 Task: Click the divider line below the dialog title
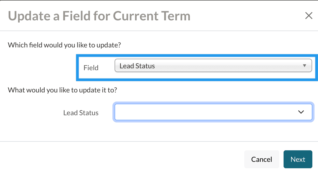[159, 31]
